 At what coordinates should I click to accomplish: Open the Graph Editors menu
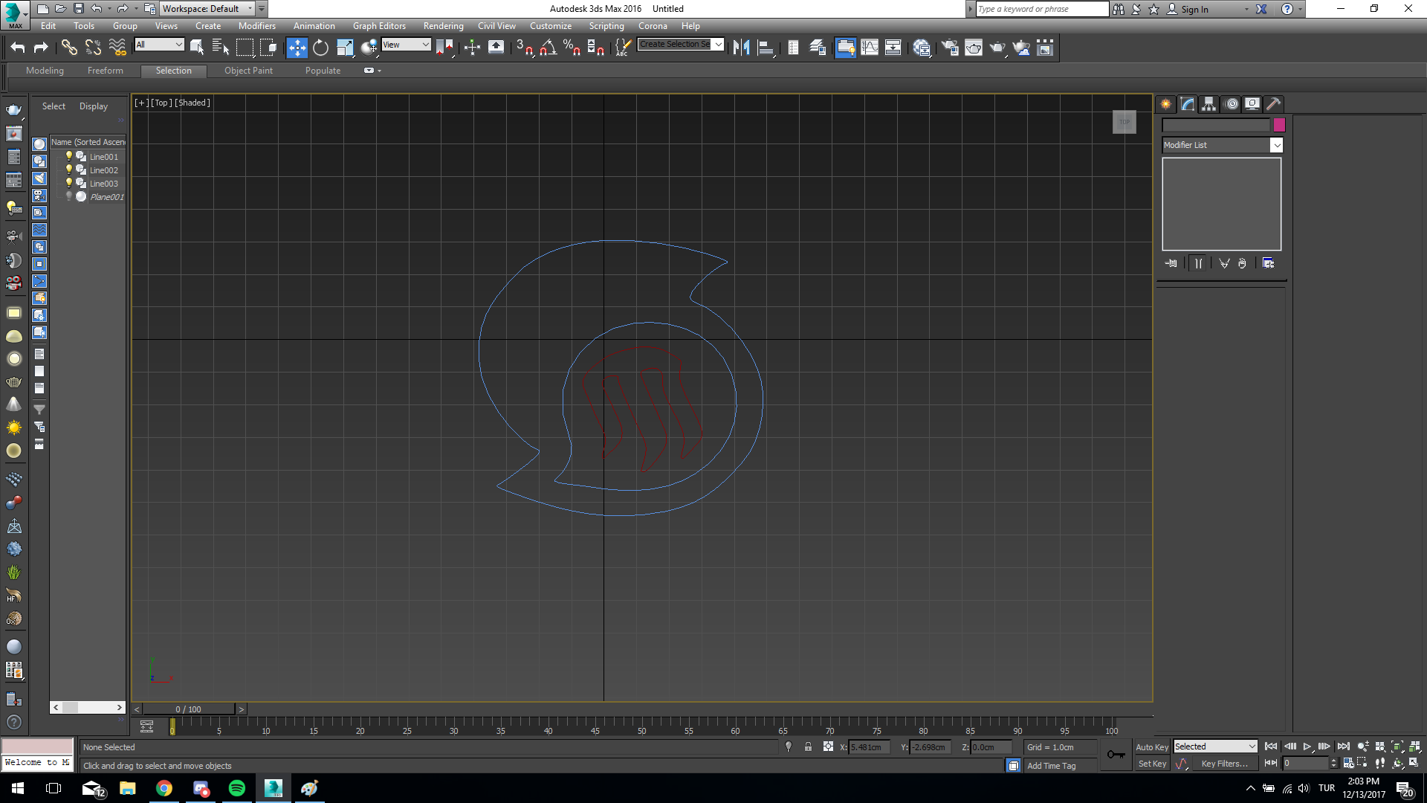379,26
